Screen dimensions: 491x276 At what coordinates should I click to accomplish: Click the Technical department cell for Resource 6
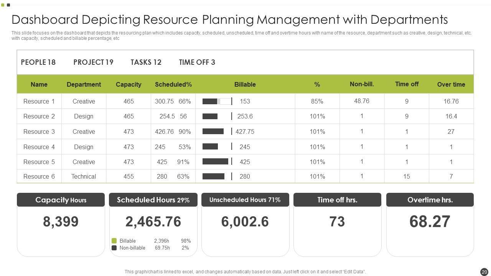84,177
